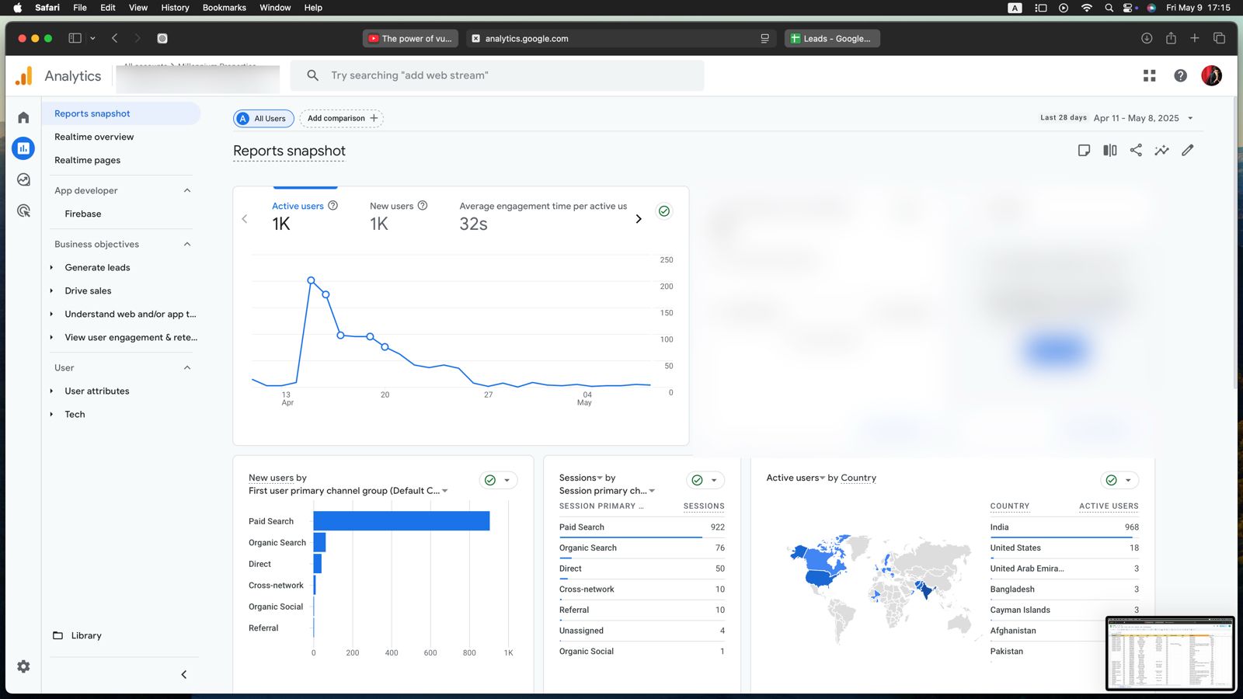Check data quality on the Country card
This screenshot has height=699, width=1243.
pos(1110,479)
